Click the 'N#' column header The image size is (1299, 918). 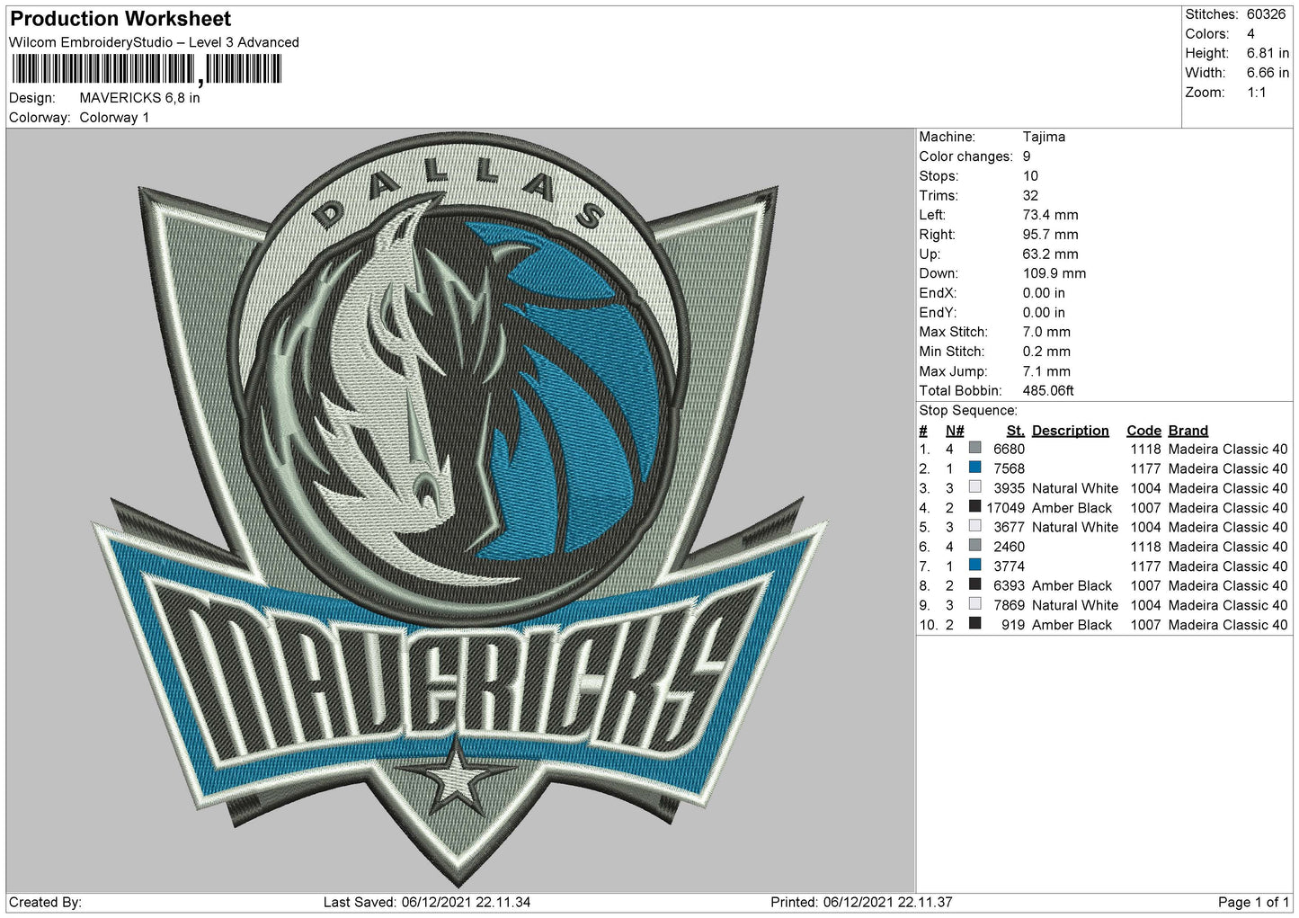[x=955, y=431]
